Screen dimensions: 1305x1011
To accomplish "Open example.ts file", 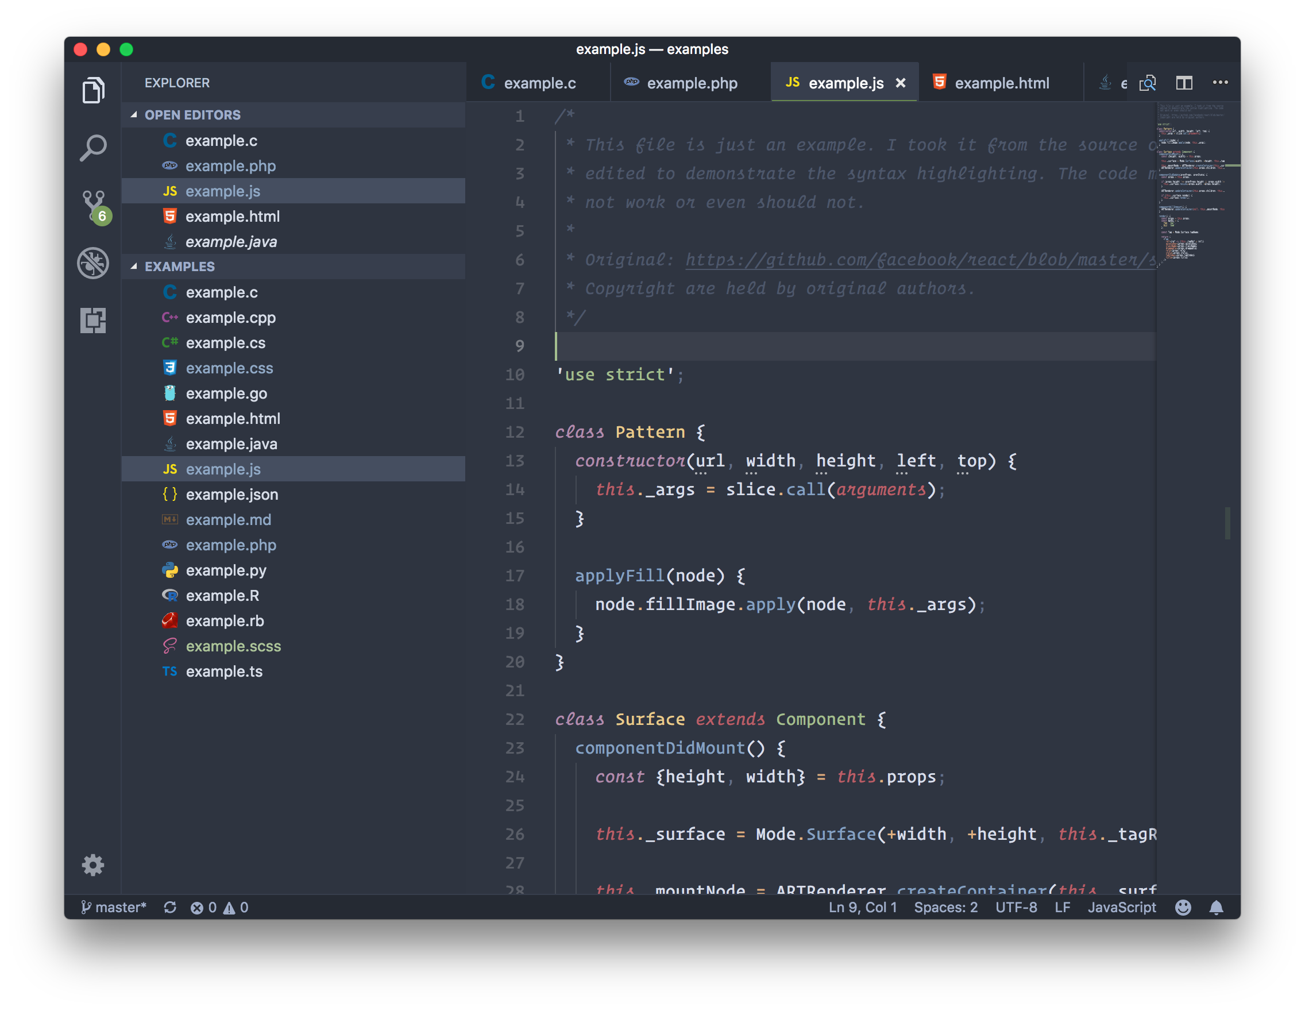I will pos(294,672).
